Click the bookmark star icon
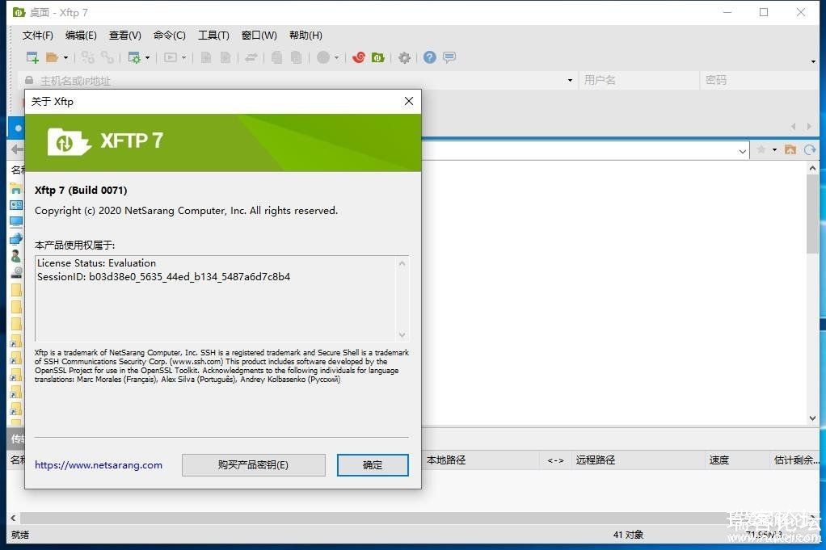826x550 pixels. pyautogui.click(x=761, y=150)
